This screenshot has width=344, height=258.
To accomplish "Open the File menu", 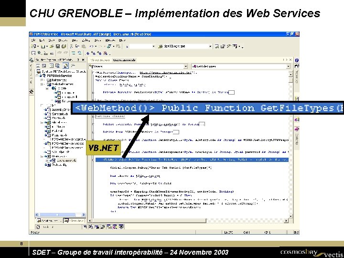I will point(33,40).
